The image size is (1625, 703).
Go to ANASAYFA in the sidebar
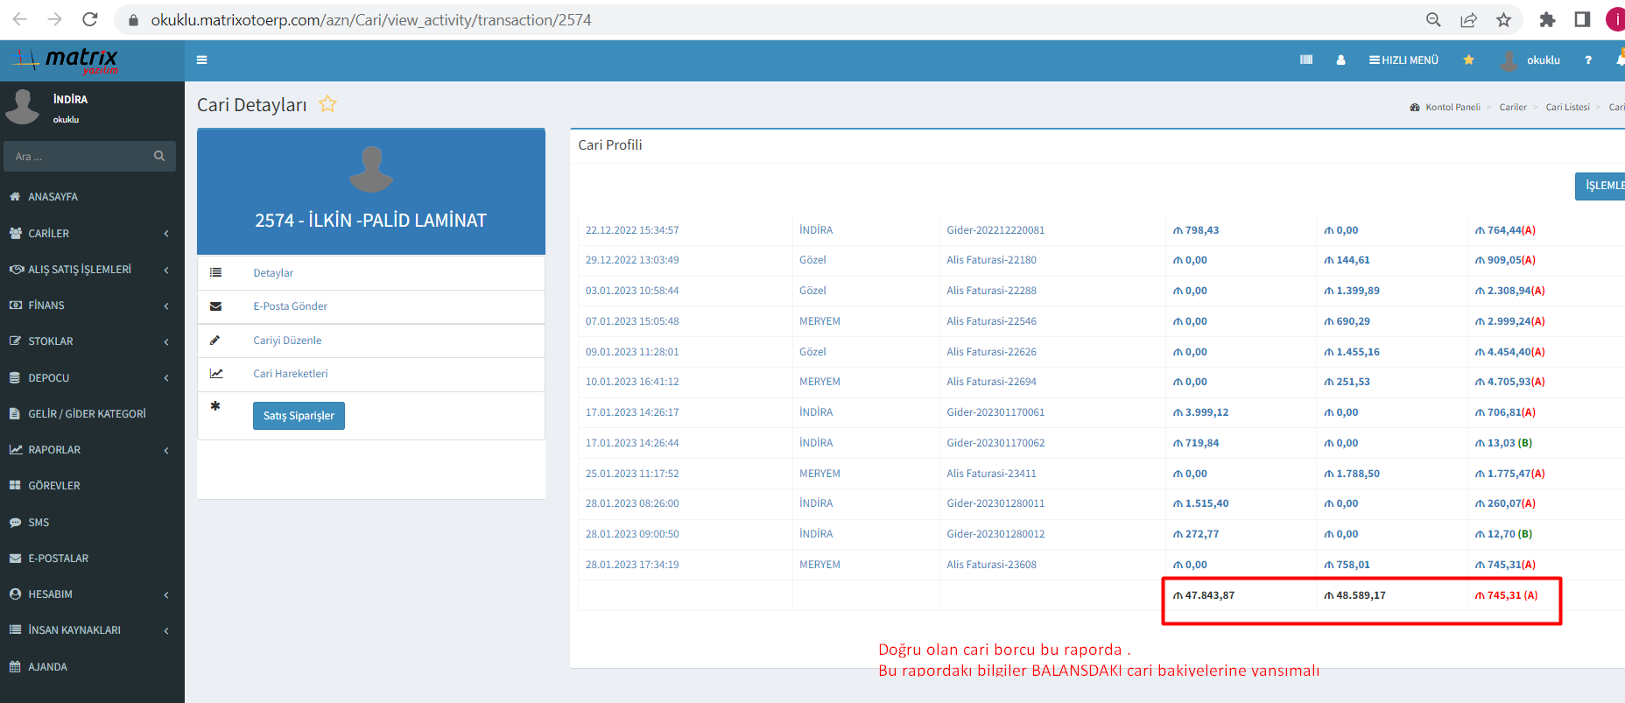pos(53,197)
